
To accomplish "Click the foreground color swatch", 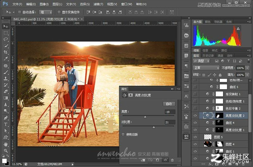I will (x=4, y=161).
